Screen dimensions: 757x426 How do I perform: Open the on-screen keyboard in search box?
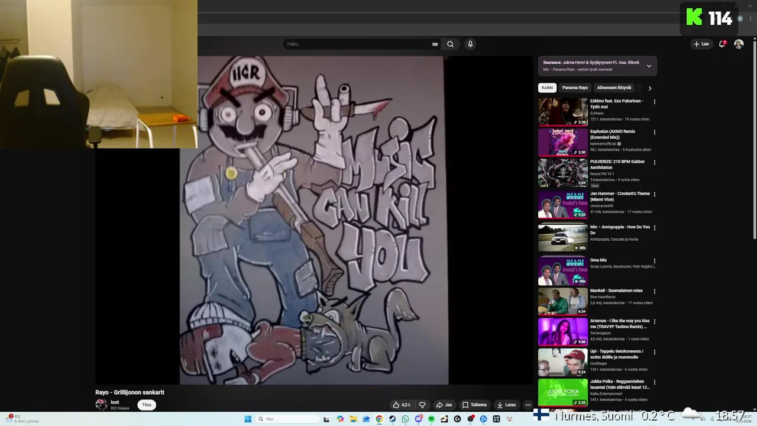pyautogui.click(x=435, y=44)
